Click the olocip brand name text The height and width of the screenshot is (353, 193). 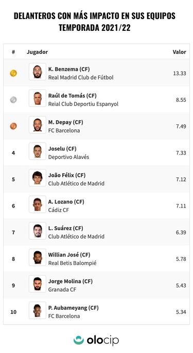(x=103, y=340)
